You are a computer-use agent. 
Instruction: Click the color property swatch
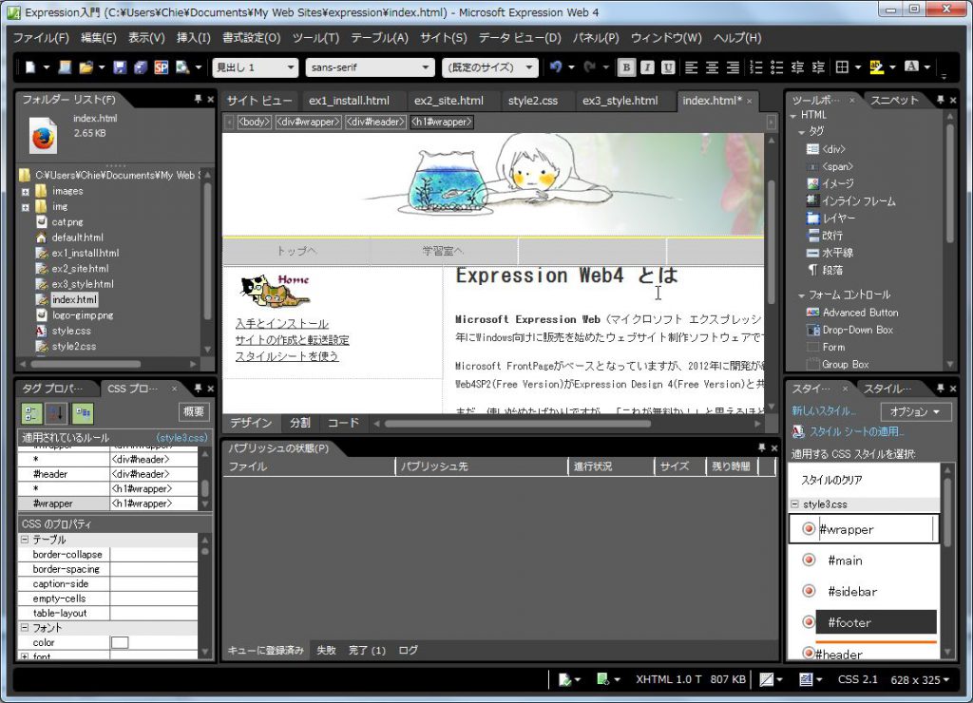point(120,643)
